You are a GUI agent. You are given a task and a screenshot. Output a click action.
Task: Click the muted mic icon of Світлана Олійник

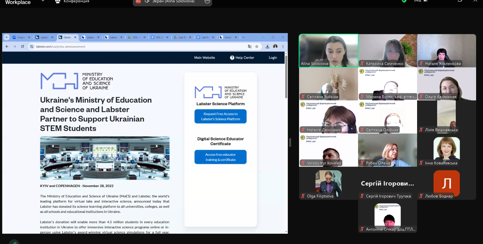click(x=362, y=130)
